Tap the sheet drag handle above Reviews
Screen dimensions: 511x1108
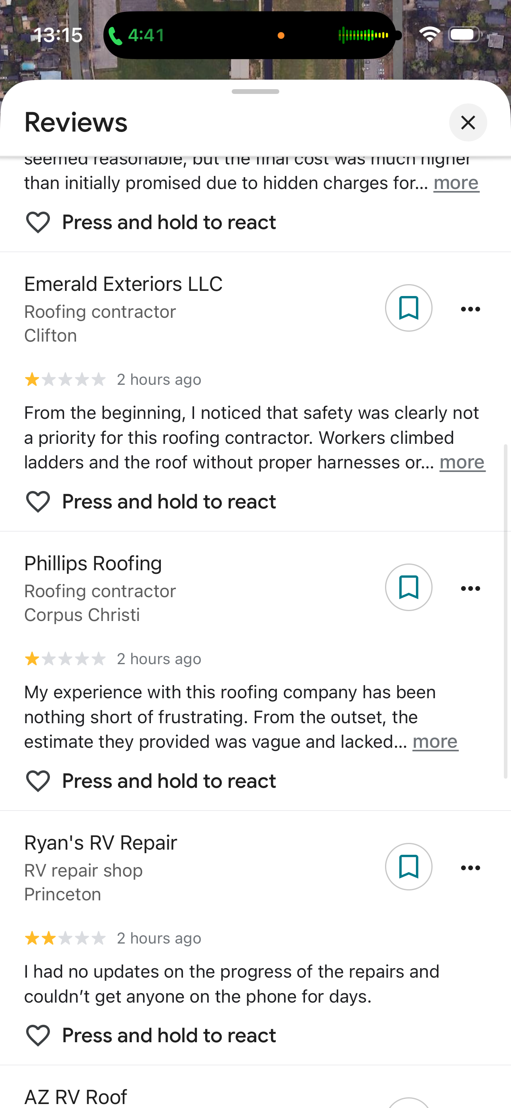point(255,92)
